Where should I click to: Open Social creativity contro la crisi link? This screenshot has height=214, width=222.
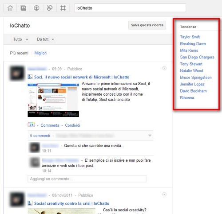(x=72, y=203)
